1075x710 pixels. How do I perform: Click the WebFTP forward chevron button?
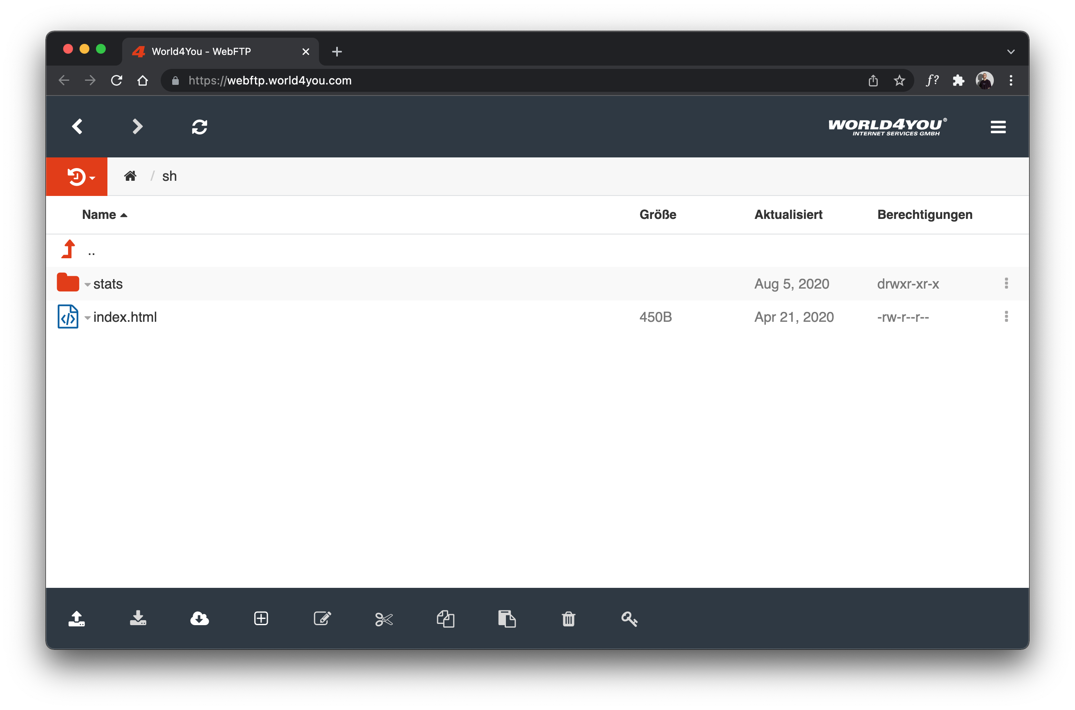(138, 127)
